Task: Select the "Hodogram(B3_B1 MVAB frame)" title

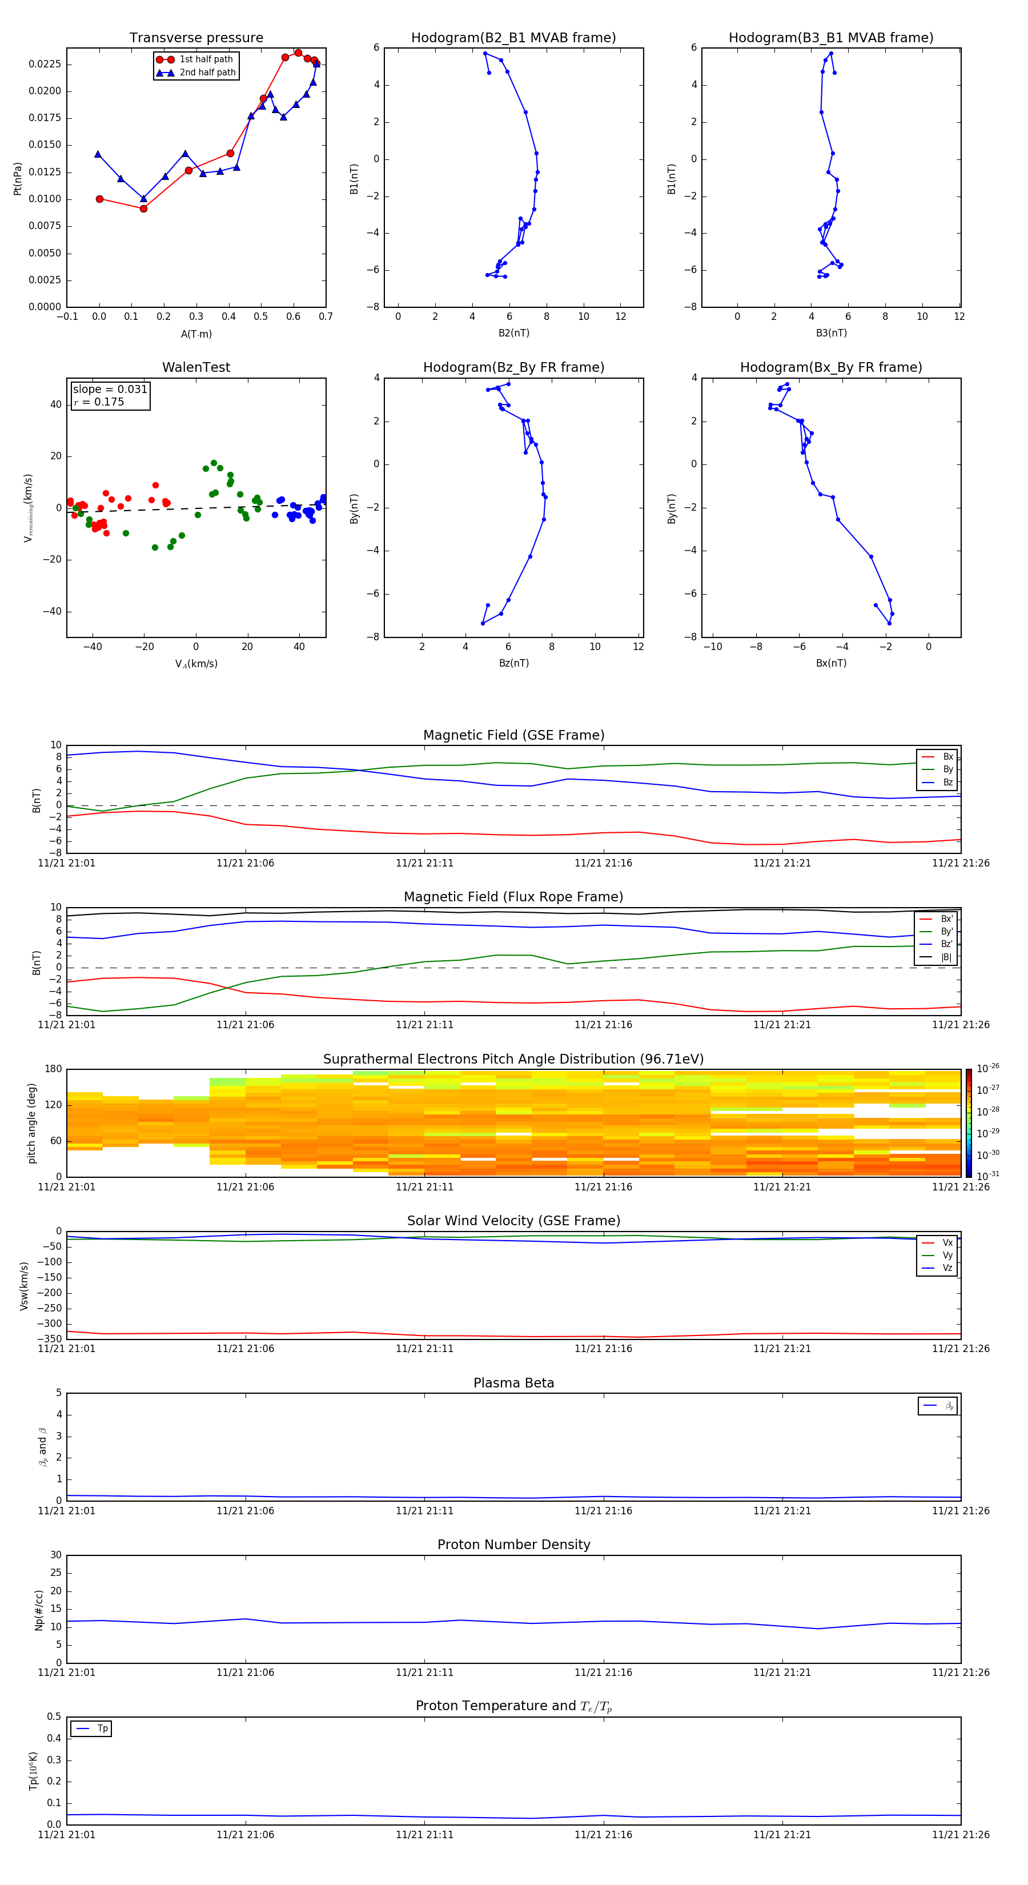Action: 831,38
